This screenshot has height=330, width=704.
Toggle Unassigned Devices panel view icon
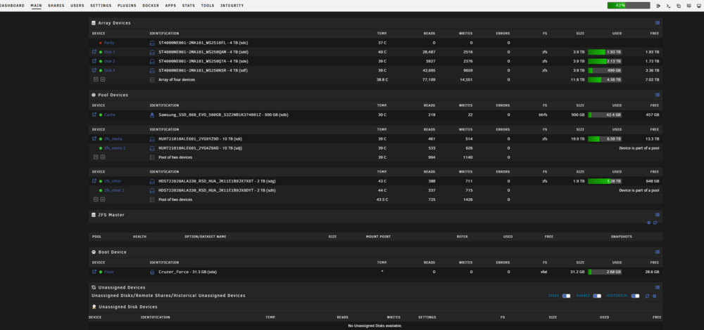[x=658, y=287]
